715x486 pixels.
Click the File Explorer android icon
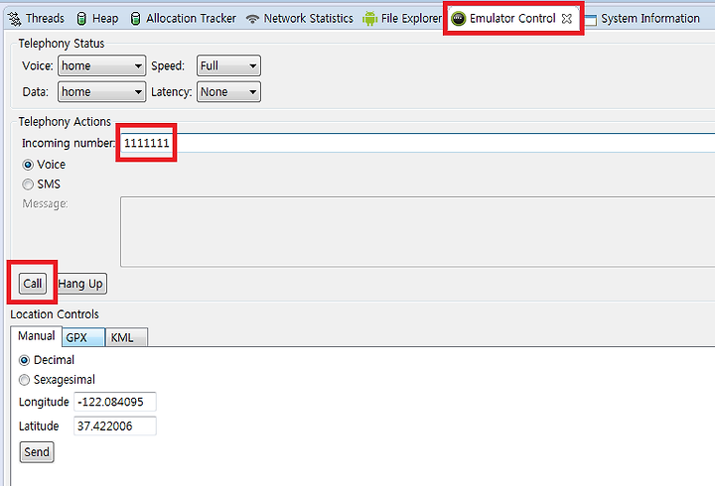pyautogui.click(x=369, y=19)
